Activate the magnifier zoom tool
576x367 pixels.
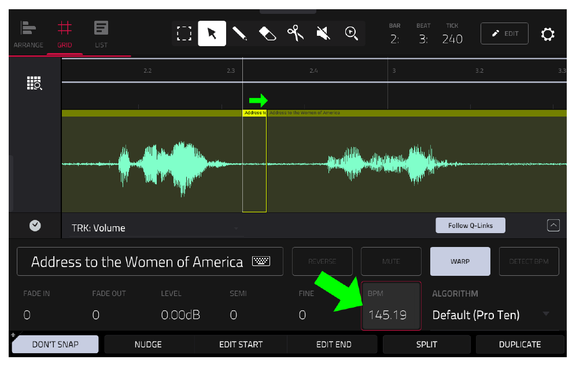[x=352, y=33]
